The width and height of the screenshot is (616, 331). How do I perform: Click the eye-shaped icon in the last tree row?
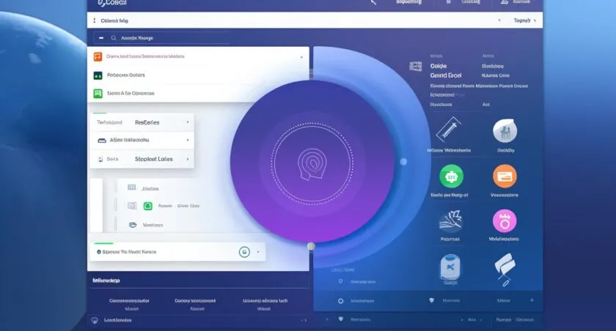point(133,225)
